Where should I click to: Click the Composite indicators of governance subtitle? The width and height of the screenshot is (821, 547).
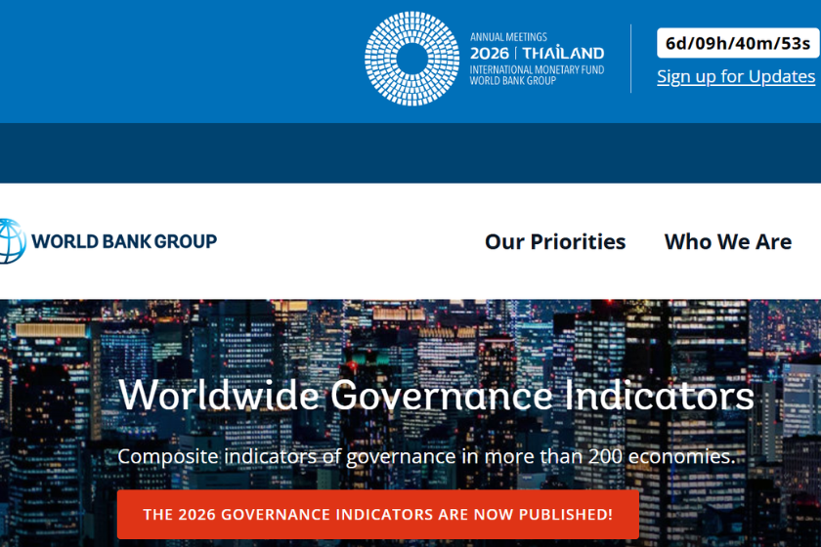[x=426, y=456]
